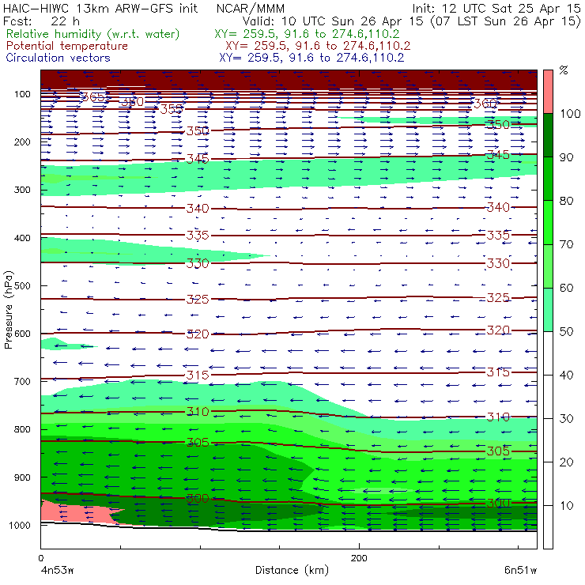585x585 pixels.
Task: Click the '(07 LST Sun 26 Apr 15)' text
Action: click(505, 21)
